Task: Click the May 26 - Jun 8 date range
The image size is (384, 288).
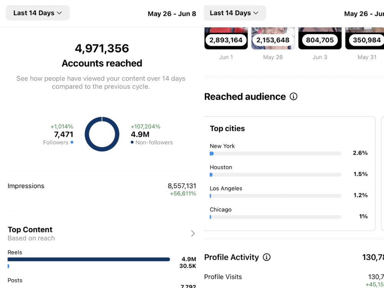Action: click(172, 14)
